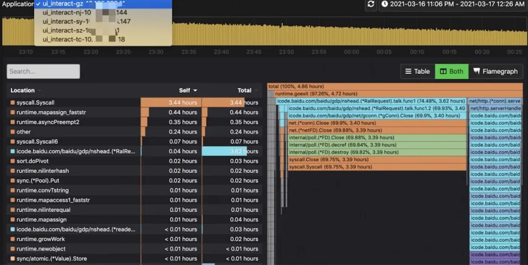Image resolution: width=528 pixels, height=265 pixels.
Task: Select sort.doPivot table row
Action: point(134,161)
